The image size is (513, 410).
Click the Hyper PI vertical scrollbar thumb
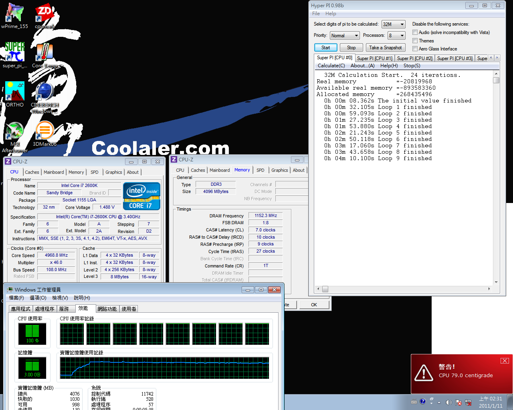tap(496, 80)
